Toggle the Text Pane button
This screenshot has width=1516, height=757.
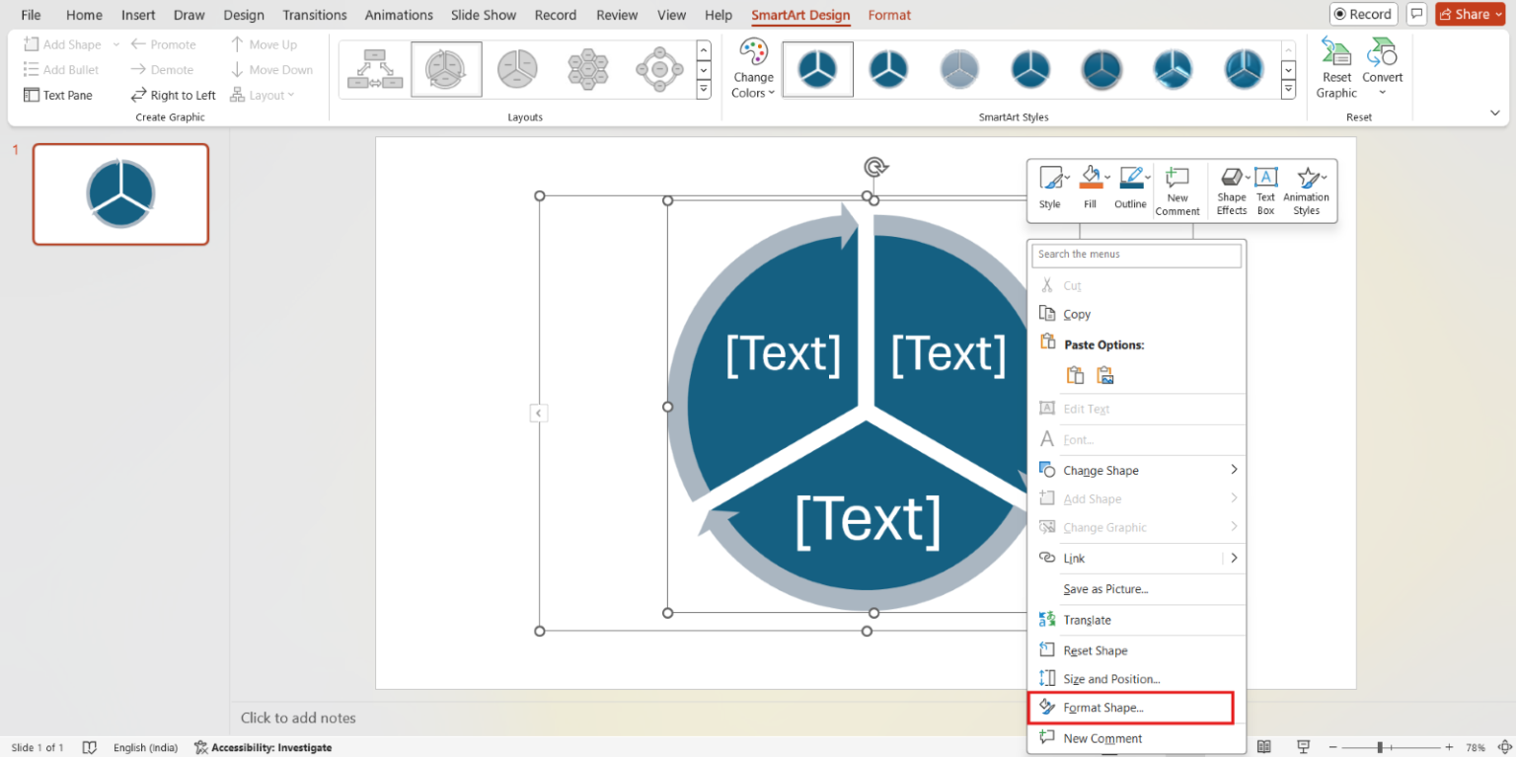58,96
